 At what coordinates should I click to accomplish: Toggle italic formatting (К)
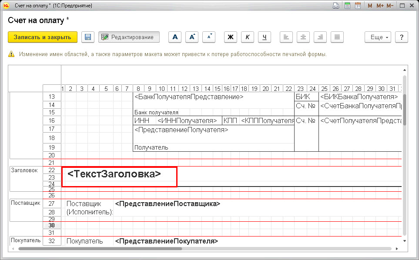click(x=248, y=37)
